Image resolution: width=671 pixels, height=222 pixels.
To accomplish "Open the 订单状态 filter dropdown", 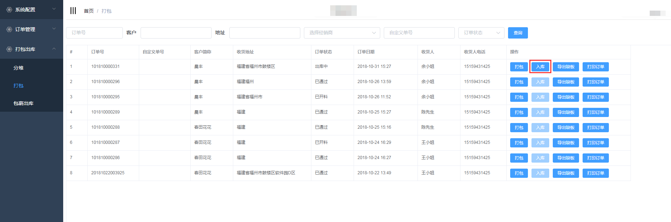I will point(481,33).
